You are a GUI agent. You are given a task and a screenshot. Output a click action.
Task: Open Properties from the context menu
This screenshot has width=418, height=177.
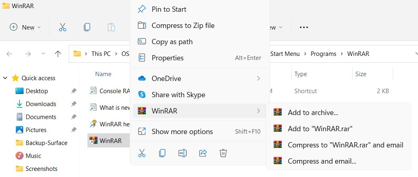coord(200,58)
